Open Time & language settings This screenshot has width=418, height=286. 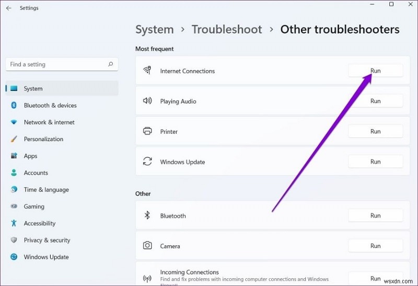pyautogui.click(x=62, y=189)
